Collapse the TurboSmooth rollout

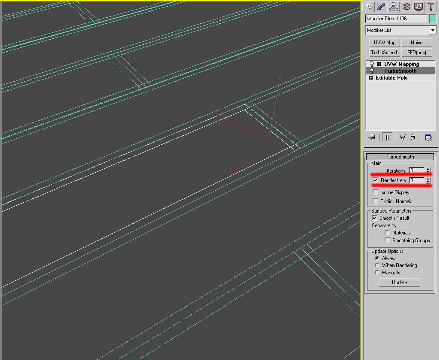click(x=400, y=157)
